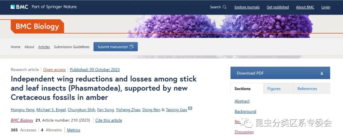
Task: Go to the About nav item
Action: (29, 47)
